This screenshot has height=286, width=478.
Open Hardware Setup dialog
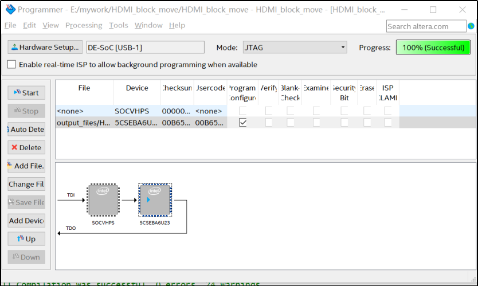[x=45, y=47]
